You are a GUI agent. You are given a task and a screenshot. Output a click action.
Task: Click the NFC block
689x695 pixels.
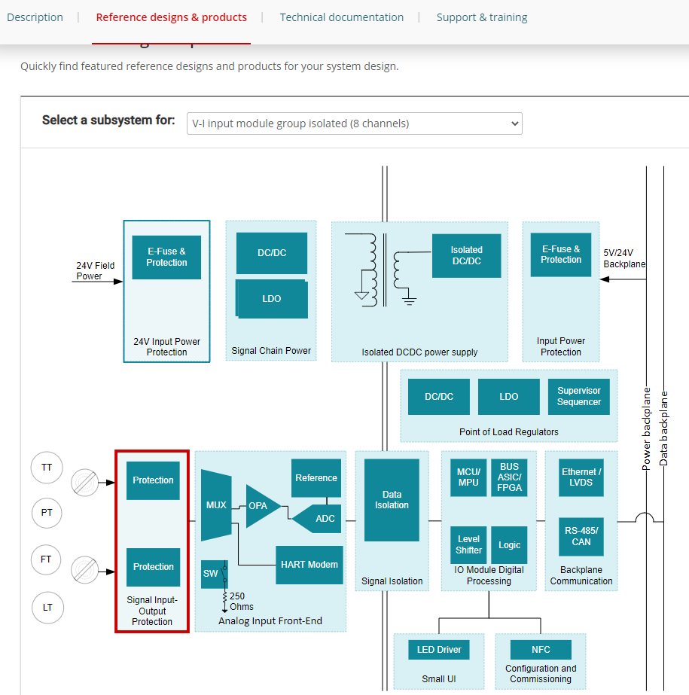(541, 650)
